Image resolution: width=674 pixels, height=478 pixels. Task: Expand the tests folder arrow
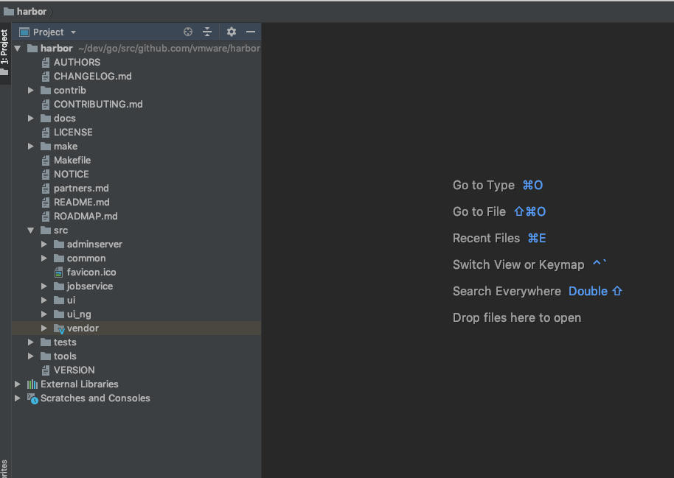[31, 342]
